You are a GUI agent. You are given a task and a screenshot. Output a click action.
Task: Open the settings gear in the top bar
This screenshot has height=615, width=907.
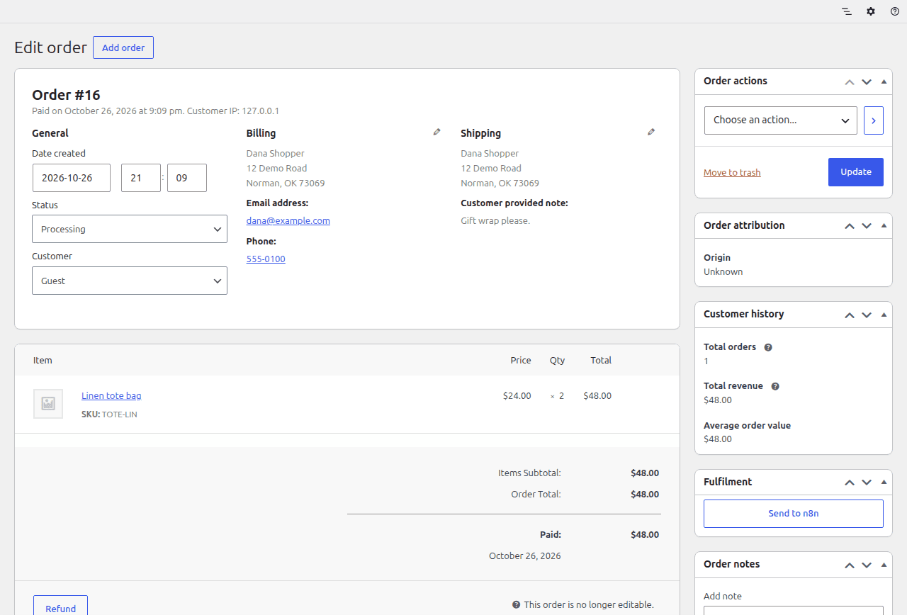click(x=871, y=11)
